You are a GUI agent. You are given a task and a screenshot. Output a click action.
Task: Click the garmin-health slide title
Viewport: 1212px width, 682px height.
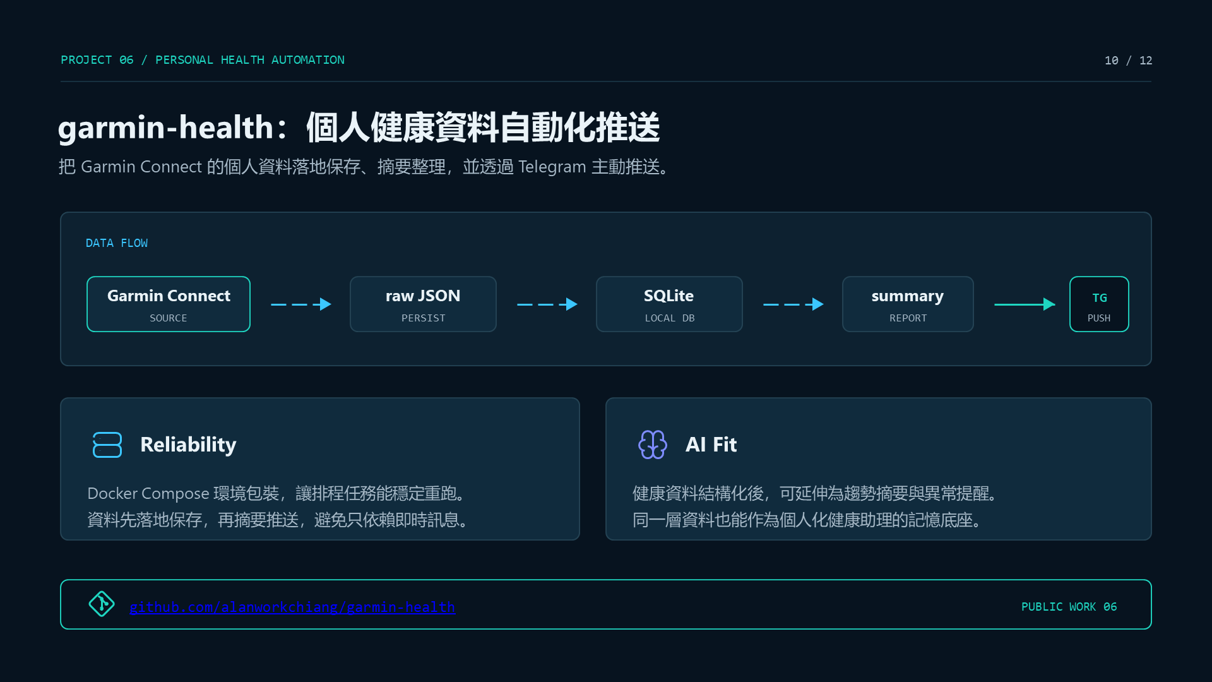point(359,128)
